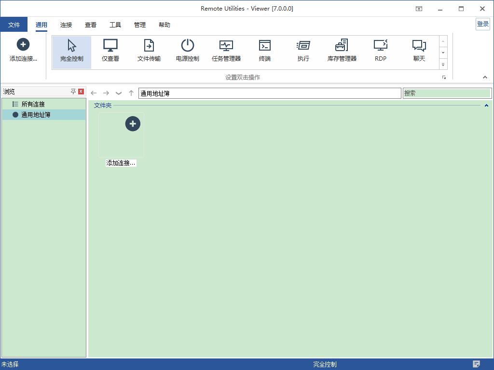Start the 聊天 (Chat) tool
Screen dimensions: 494x370
click(x=419, y=51)
